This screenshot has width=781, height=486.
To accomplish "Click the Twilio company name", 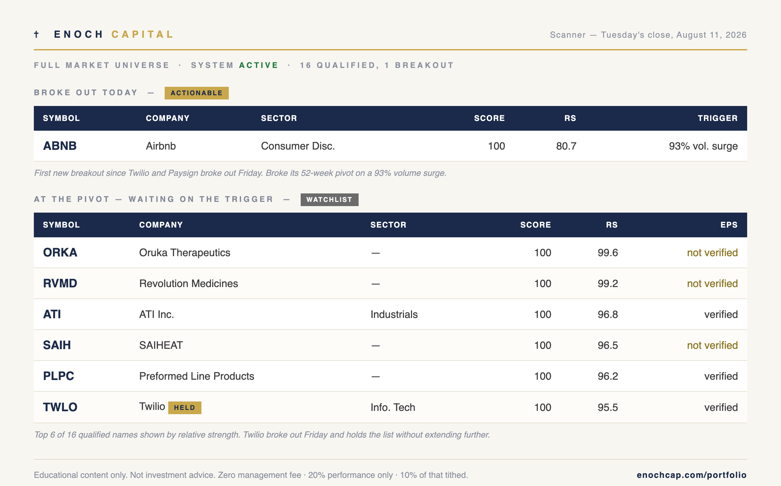I will (152, 407).
